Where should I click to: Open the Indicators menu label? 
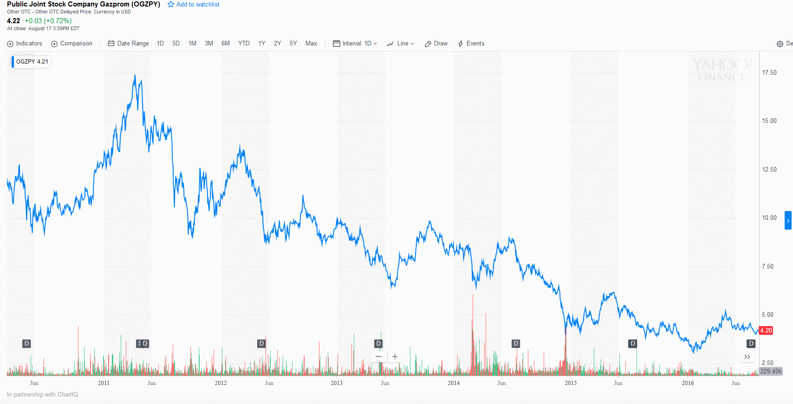tap(29, 44)
